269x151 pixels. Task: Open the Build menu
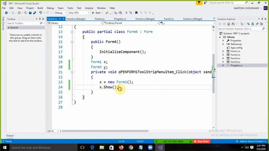point(40,8)
